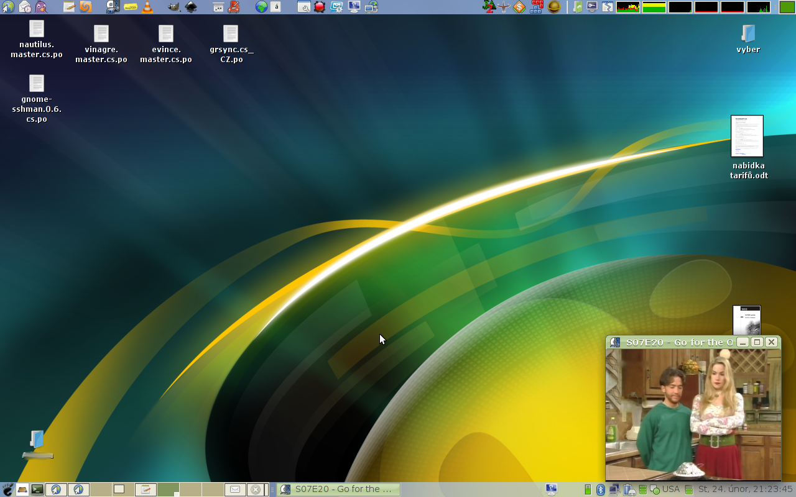Launch the monitor with gear settings icon
Viewport: 796px width, 497px height.
point(336,7)
